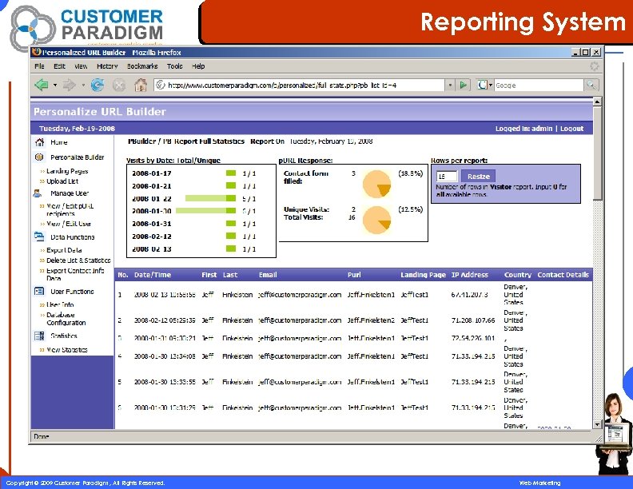633x489 pixels.
Task: Click the 2008-01-17 date row label
Action: click(152, 173)
